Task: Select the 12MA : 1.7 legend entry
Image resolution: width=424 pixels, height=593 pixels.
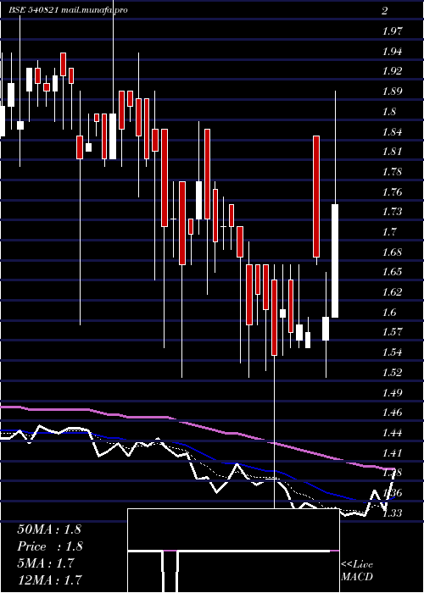Action: pyautogui.click(x=49, y=579)
